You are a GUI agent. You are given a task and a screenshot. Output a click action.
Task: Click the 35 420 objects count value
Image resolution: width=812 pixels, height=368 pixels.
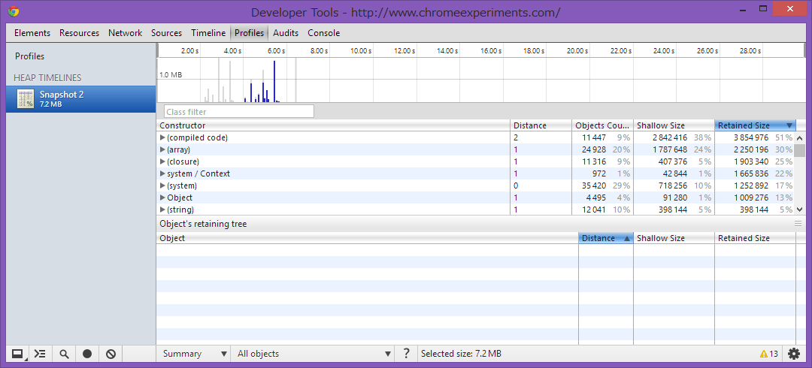click(x=592, y=186)
